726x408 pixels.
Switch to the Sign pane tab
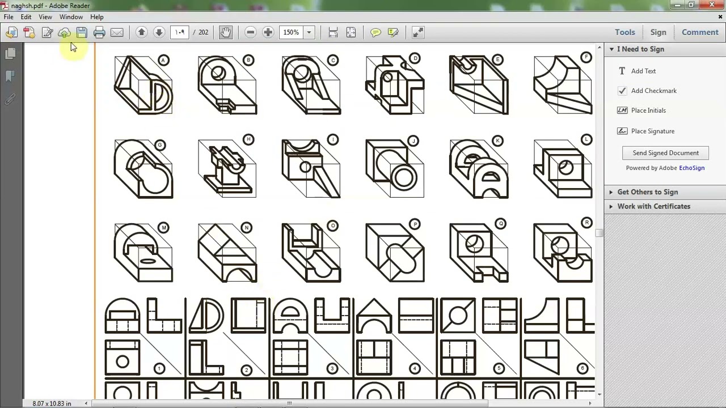(659, 32)
